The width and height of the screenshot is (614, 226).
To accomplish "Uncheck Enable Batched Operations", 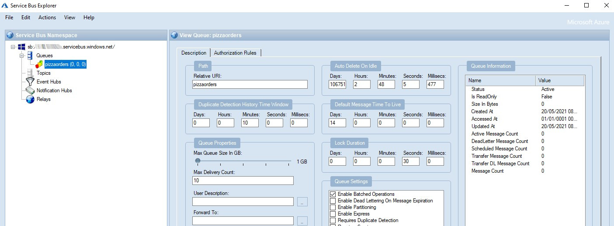I will 333,194.
